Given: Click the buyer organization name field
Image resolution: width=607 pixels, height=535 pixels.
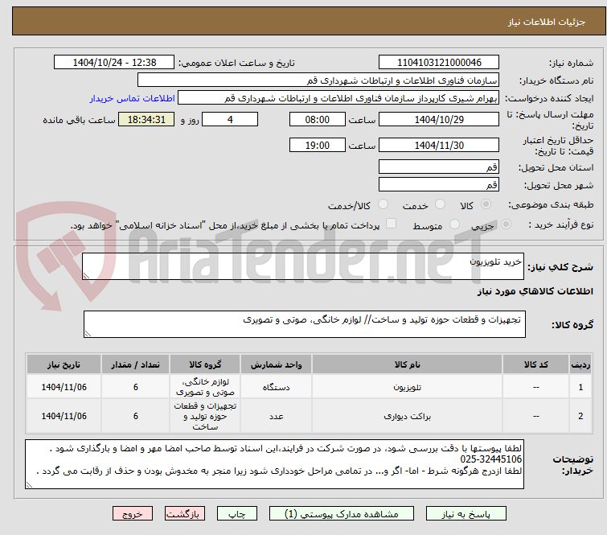Looking at the screenshot, I should click(x=318, y=80).
